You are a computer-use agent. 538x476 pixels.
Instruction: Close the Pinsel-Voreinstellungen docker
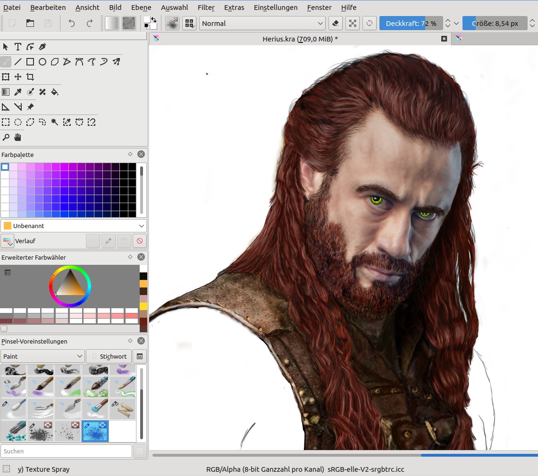[141, 341]
